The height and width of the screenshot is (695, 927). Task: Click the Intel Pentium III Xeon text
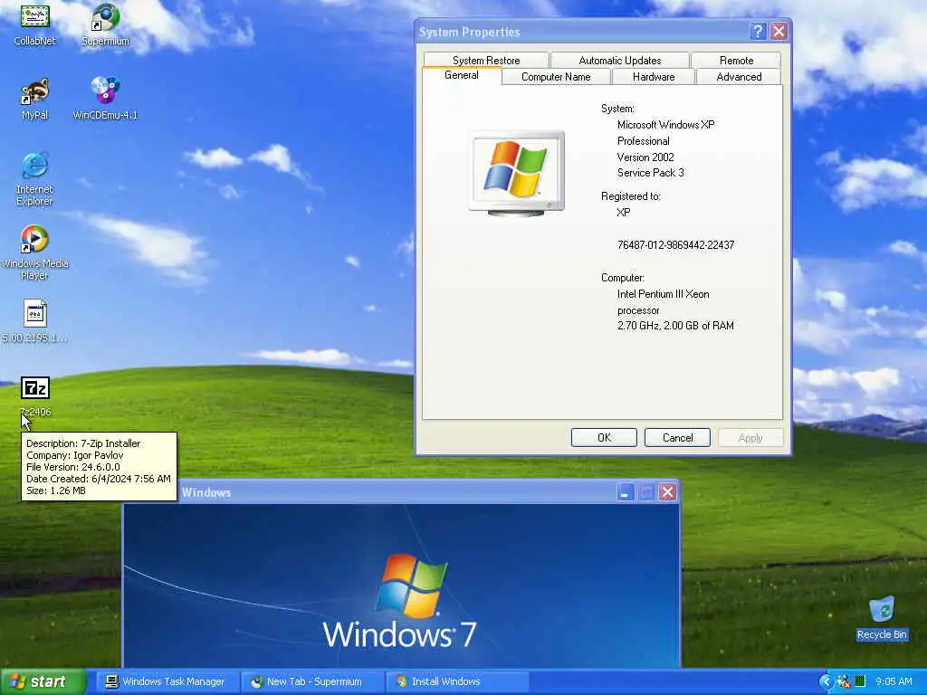pos(664,294)
